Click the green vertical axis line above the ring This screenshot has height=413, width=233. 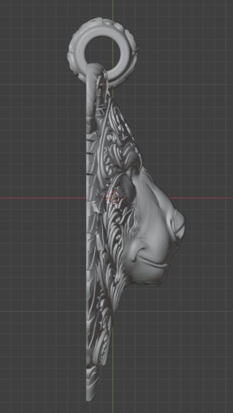(113, 8)
